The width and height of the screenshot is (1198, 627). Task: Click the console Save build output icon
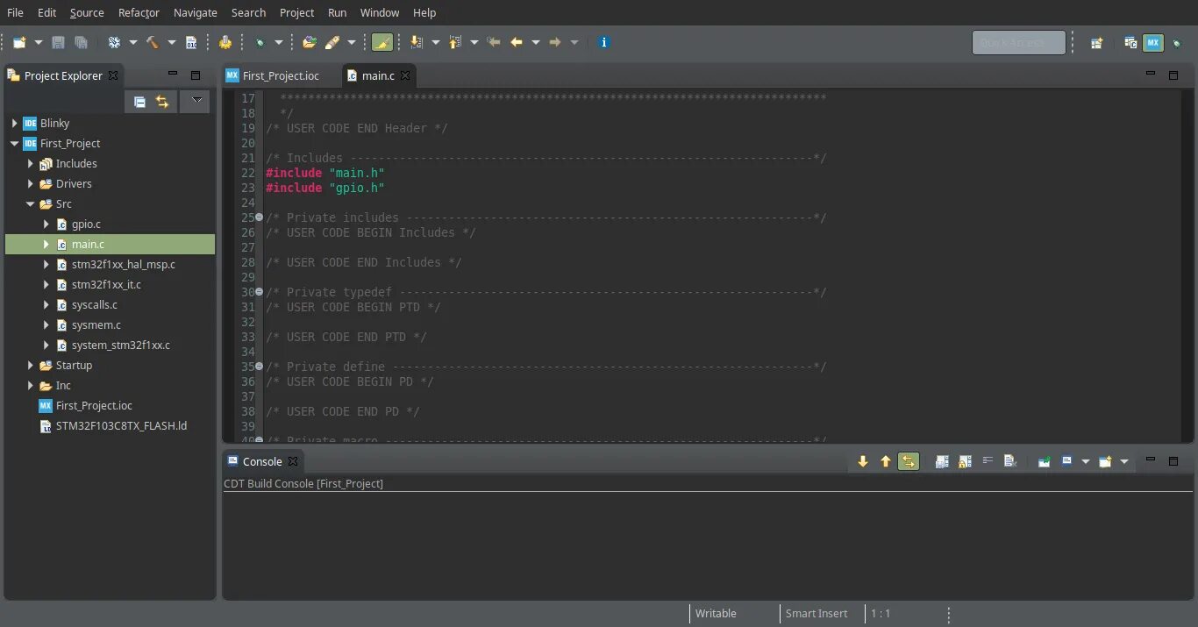tap(942, 461)
